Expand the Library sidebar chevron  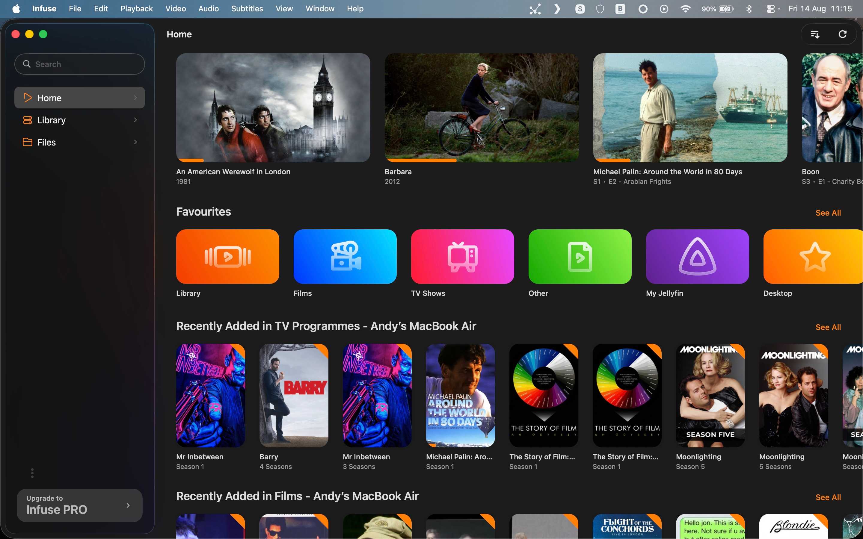click(x=135, y=120)
